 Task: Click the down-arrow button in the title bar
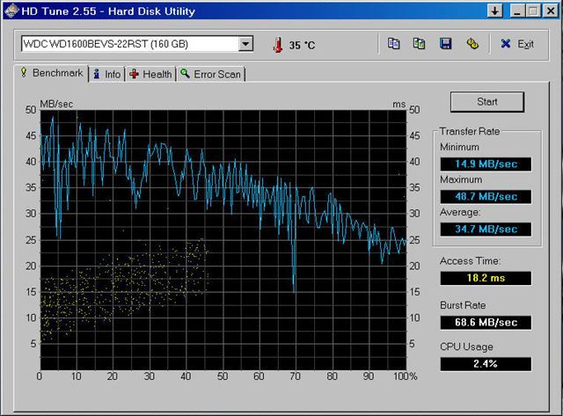[495, 11]
